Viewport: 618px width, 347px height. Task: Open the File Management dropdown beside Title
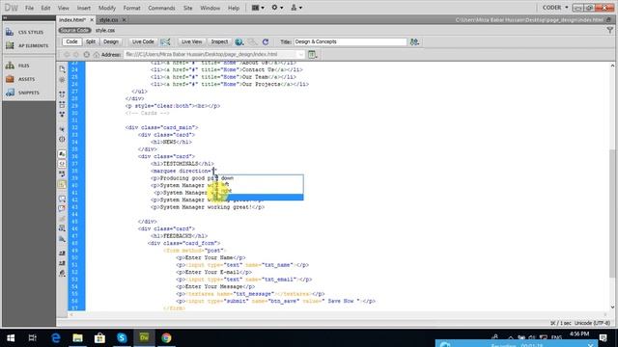click(x=414, y=41)
